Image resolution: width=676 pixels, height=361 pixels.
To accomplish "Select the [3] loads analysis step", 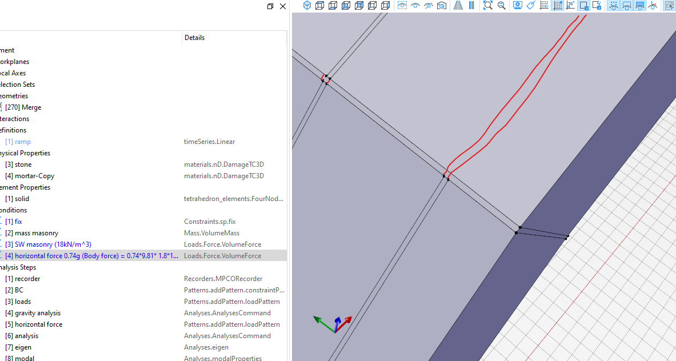I will [18, 301].
